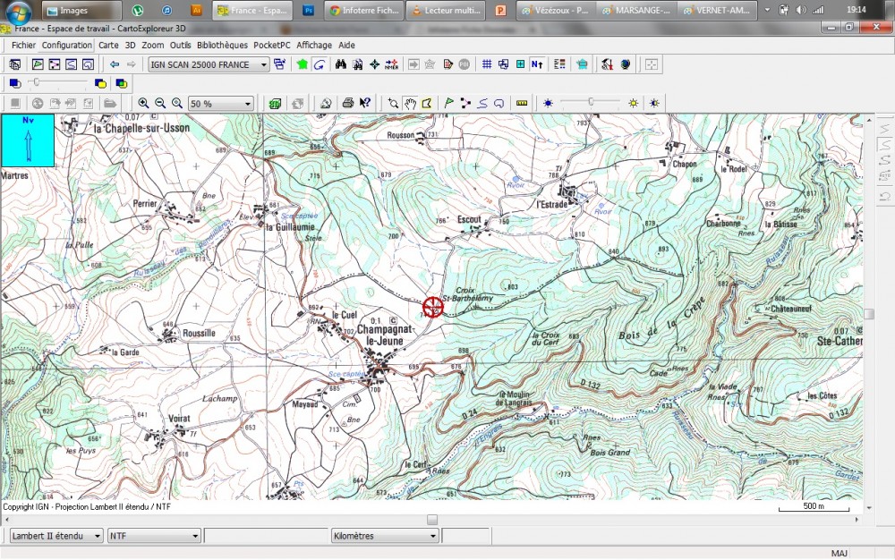Toggle the grid display button
Screen dimensions: 895x560
click(x=487, y=64)
